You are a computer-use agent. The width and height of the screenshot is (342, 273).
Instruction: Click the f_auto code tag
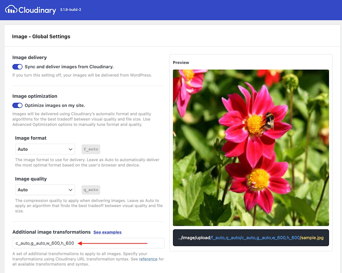[x=91, y=149]
